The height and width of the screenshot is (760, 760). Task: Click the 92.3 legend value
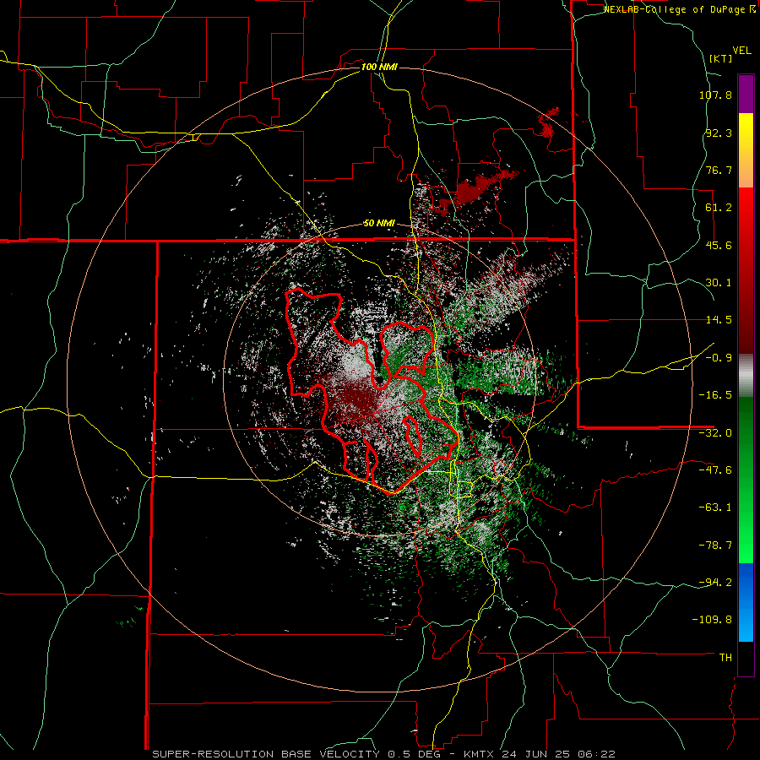point(719,133)
